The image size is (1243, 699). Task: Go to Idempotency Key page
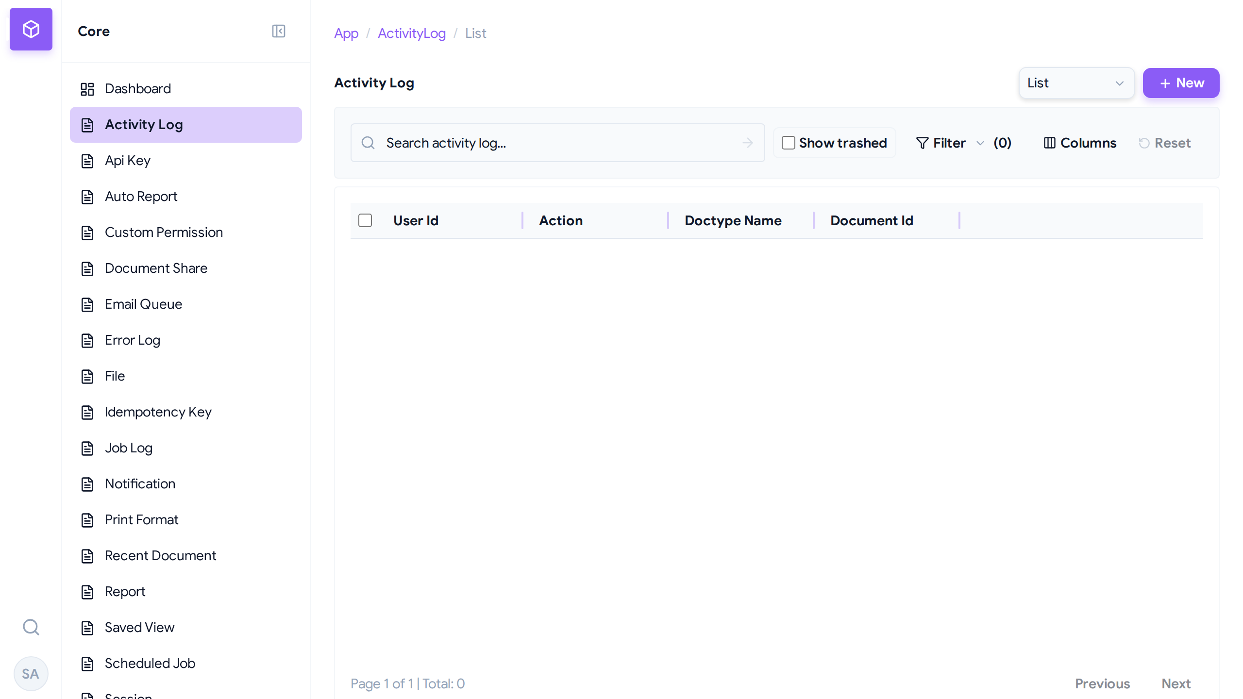tap(186, 412)
